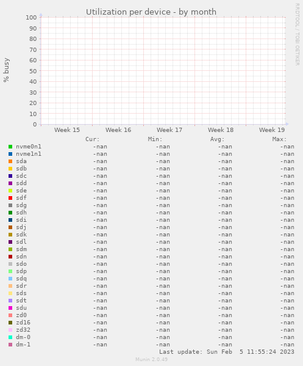The height and width of the screenshot is (366, 303).
Task: Click the 'nvme0n1' device name
Action: (29, 147)
